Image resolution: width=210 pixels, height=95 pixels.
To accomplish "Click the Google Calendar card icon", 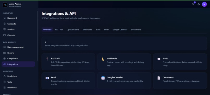I will point(103,78).
